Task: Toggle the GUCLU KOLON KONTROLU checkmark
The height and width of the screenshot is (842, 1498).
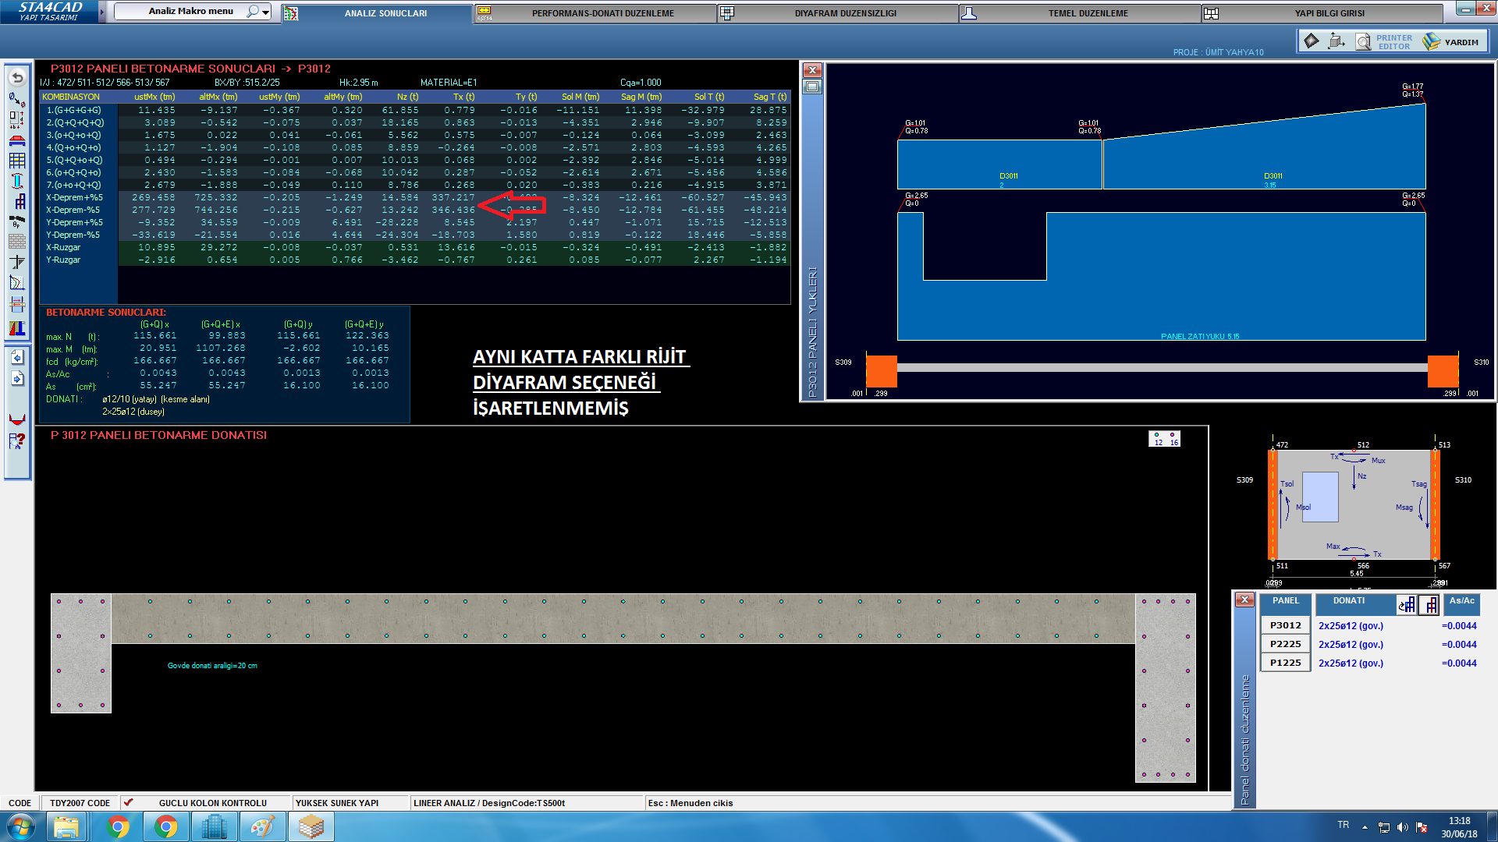Action: (129, 802)
